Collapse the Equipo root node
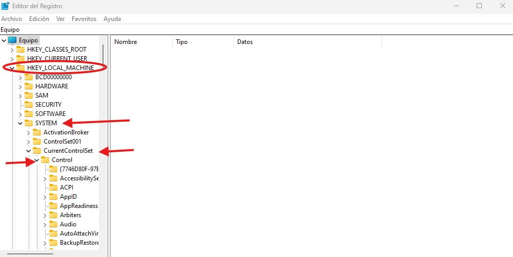The height and width of the screenshot is (257, 513). coord(4,40)
